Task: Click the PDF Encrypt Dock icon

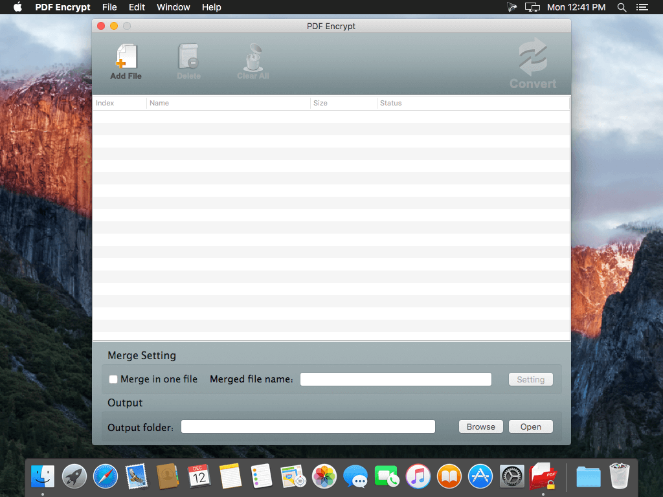Action: [543, 476]
